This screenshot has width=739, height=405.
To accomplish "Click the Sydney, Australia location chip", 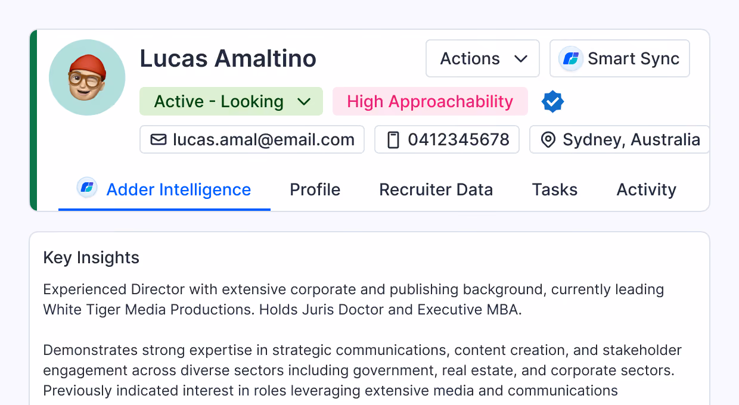I will (620, 139).
